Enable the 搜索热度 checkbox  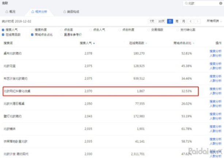[32, 30]
